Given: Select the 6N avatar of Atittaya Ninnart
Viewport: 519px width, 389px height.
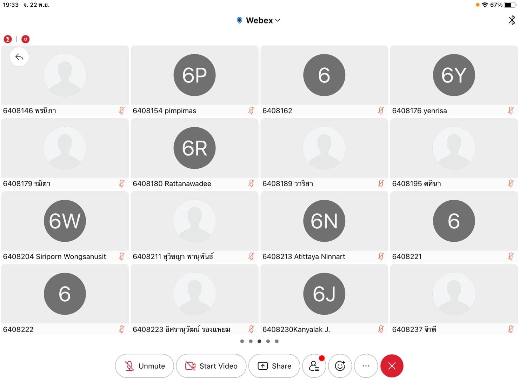Looking at the screenshot, I should pyautogui.click(x=324, y=221).
